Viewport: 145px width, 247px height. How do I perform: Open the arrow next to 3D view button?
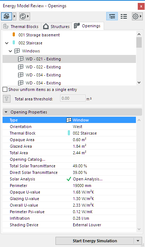click(x=14, y=16)
